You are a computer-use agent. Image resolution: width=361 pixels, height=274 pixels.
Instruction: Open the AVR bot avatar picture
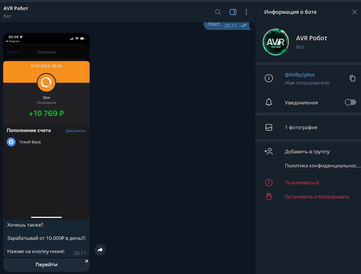point(276,42)
